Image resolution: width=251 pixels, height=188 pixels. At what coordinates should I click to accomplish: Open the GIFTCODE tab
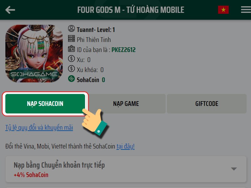coord(207,104)
